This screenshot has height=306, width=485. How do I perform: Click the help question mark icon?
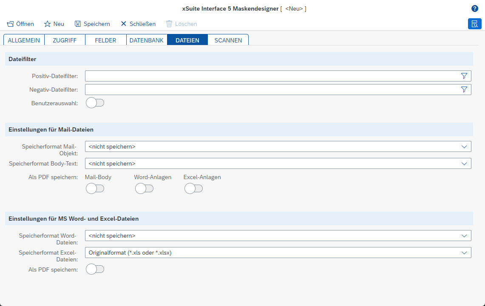pos(475,8)
